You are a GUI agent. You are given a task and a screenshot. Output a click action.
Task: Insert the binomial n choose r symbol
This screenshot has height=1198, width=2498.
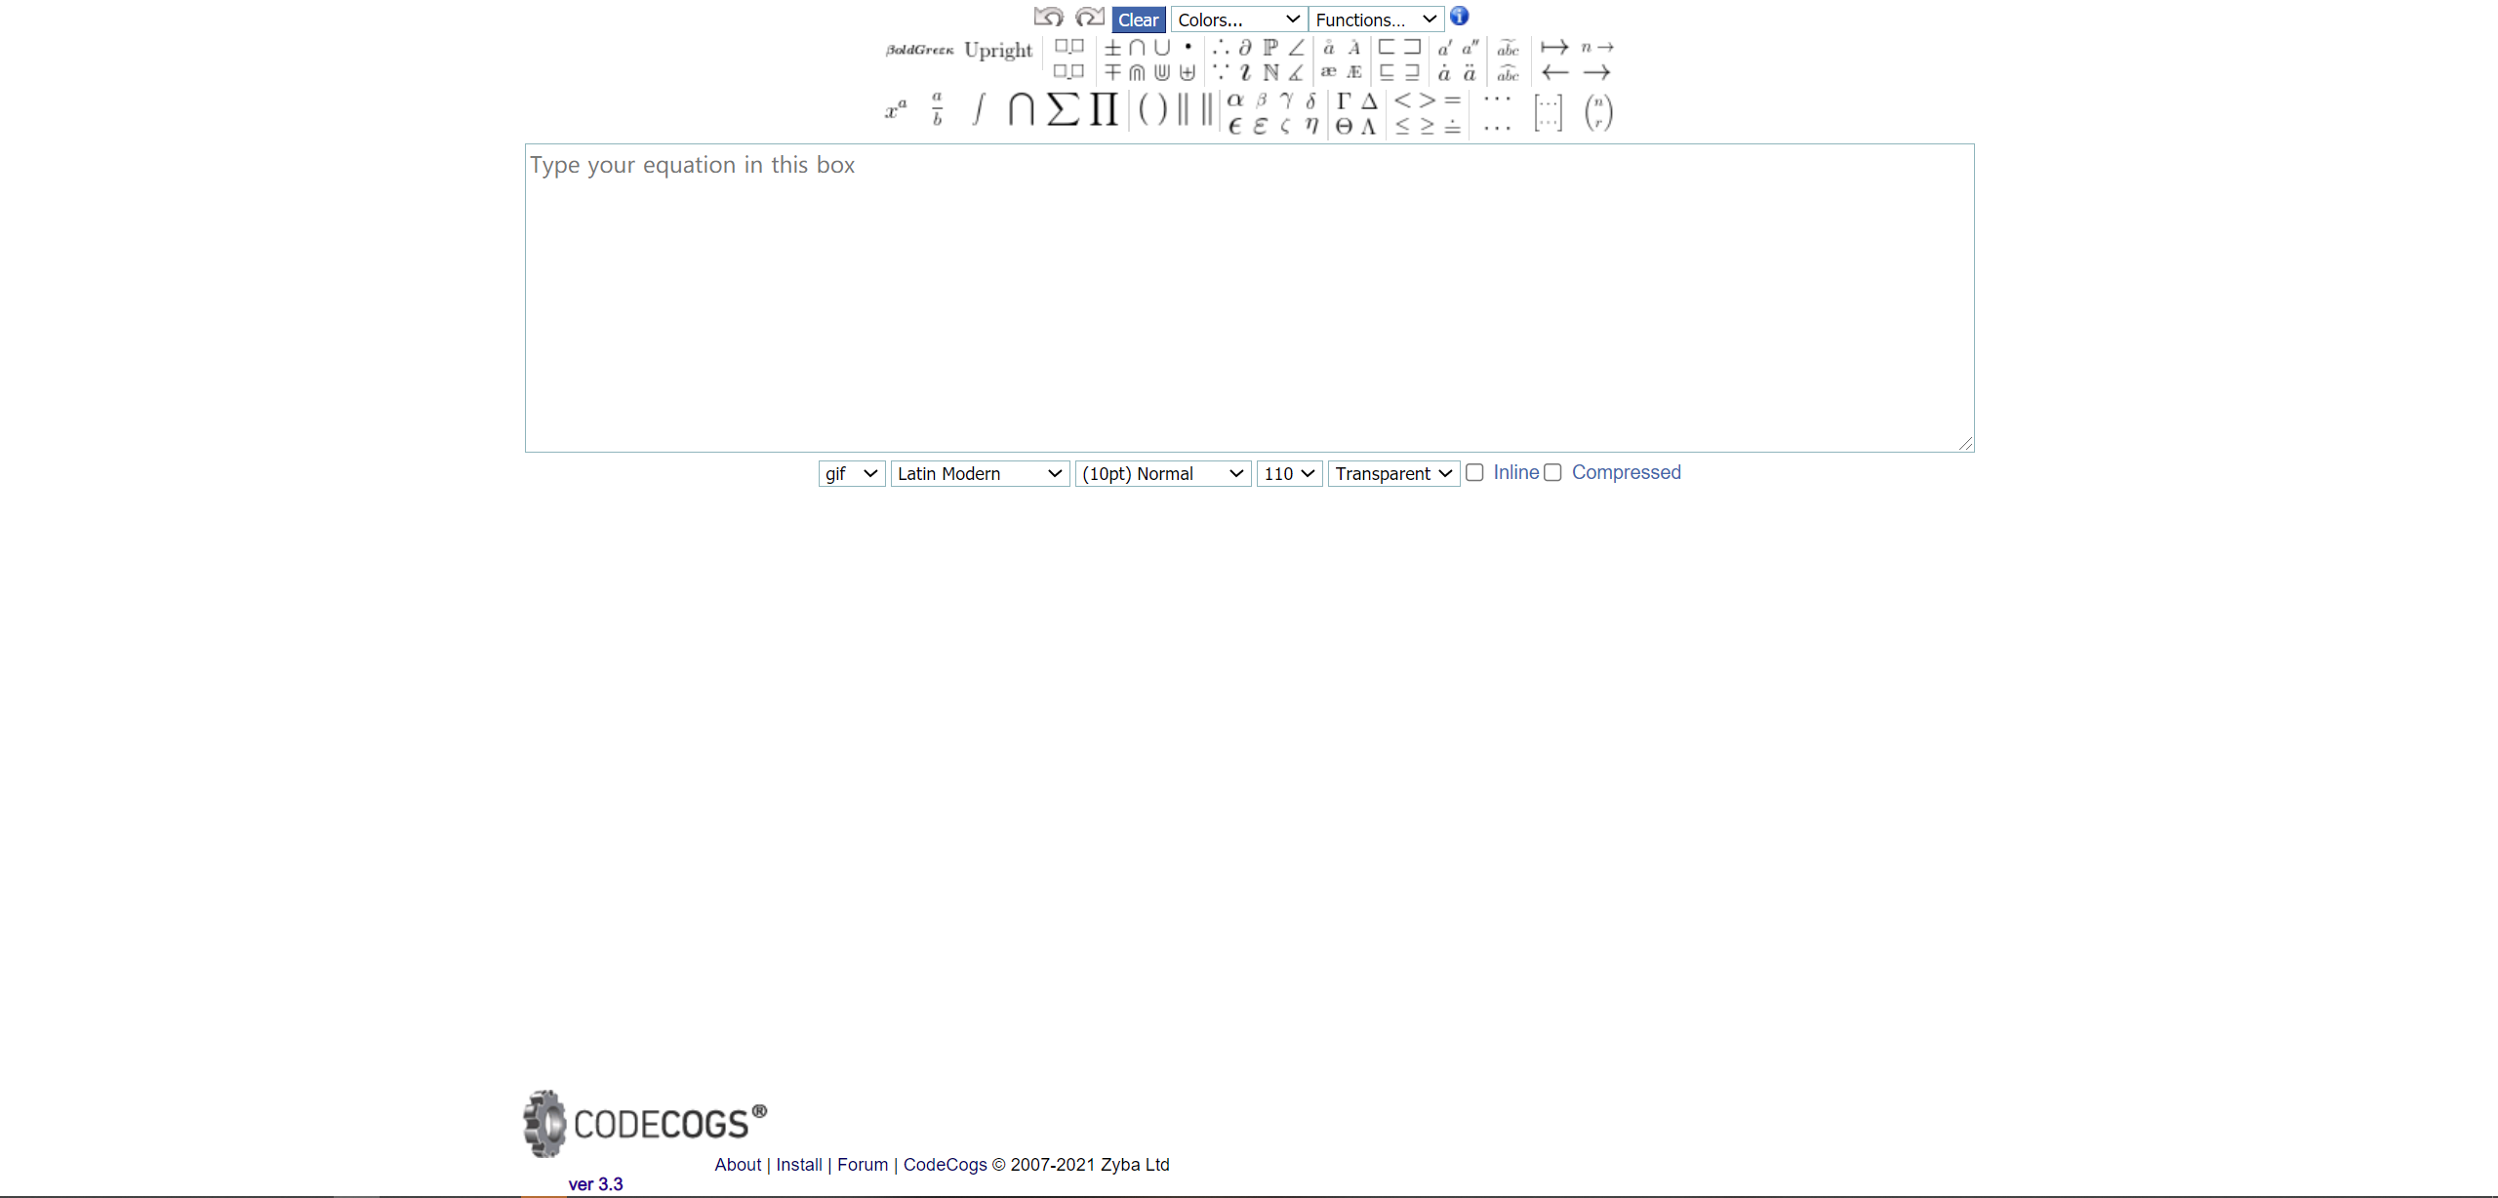(1598, 112)
